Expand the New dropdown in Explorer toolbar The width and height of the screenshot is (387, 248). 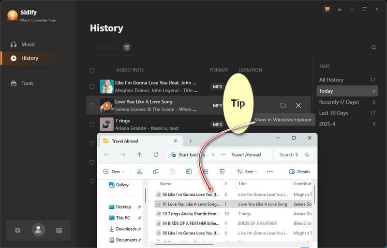(x=113, y=171)
